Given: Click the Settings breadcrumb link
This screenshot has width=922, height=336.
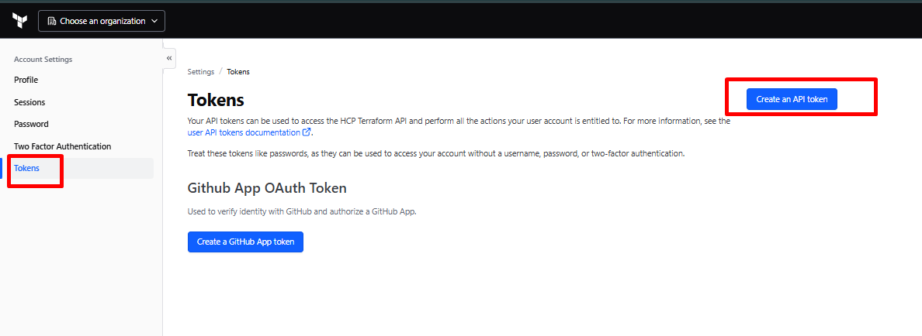Looking at the screenshot, I should tap(200, 72).
